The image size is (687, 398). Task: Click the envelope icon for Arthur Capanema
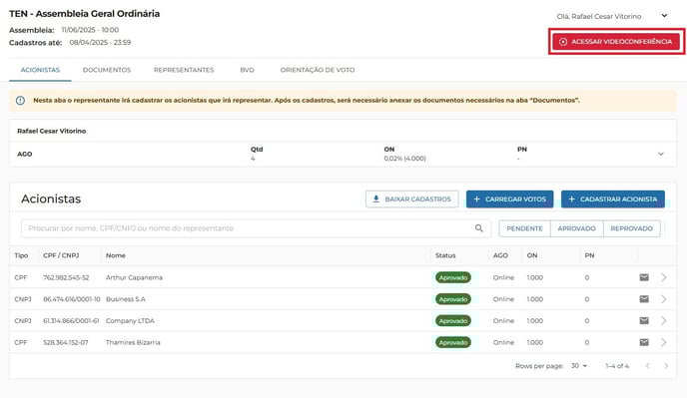644,277
